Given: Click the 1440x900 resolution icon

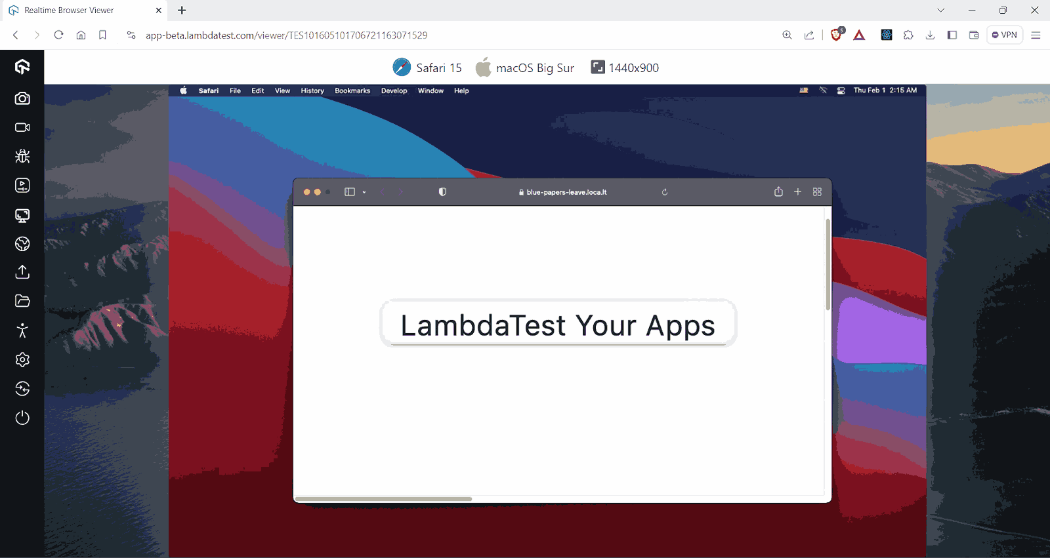Looking at the screenshot, I should click(598, 67).
